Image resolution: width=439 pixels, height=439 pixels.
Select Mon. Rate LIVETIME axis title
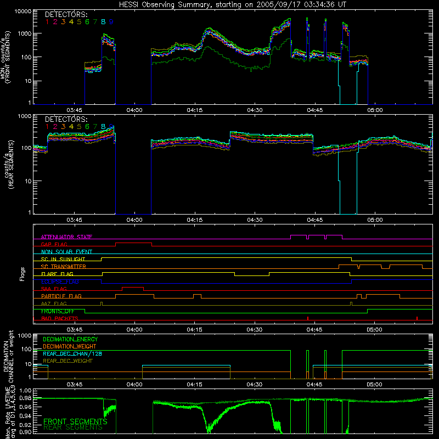point(9,413)
